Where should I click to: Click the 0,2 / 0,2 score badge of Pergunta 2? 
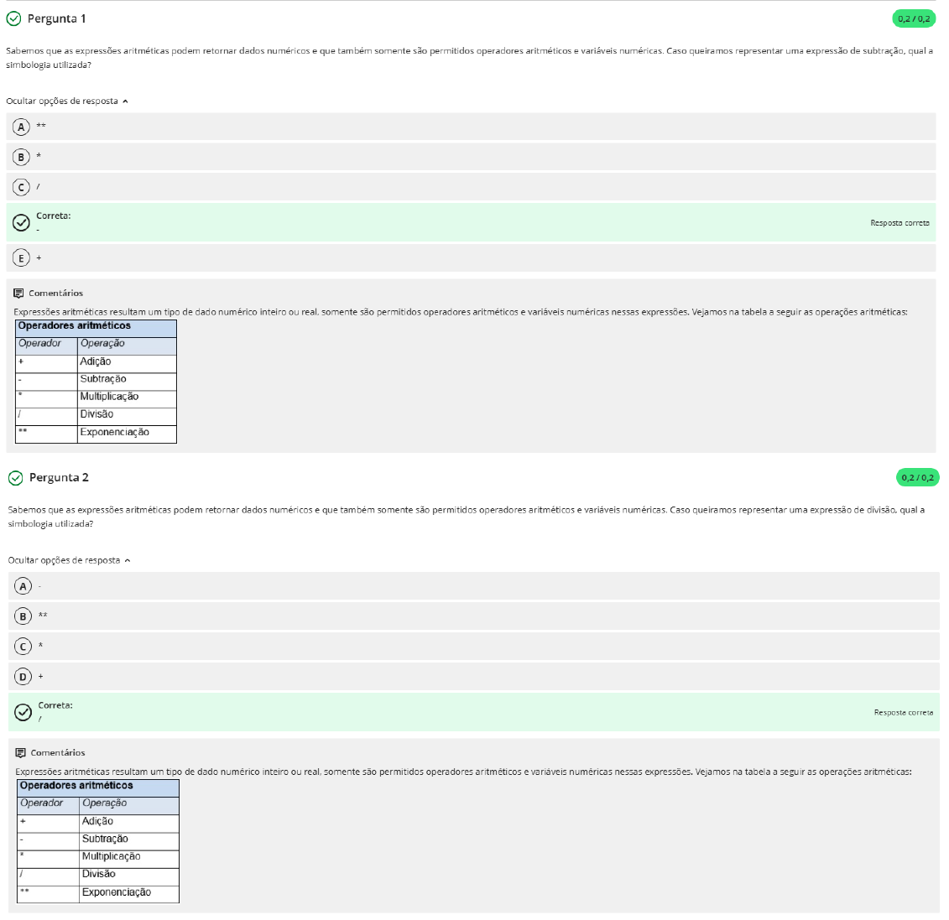[x=917, y=478]
